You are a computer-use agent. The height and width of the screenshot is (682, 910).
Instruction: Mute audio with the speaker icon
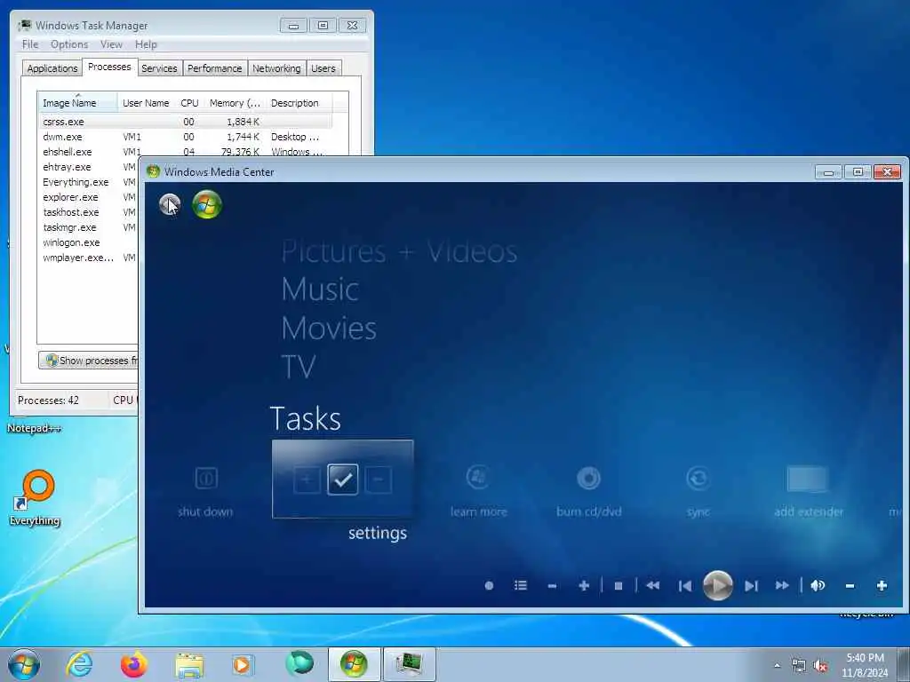(818, 586)
